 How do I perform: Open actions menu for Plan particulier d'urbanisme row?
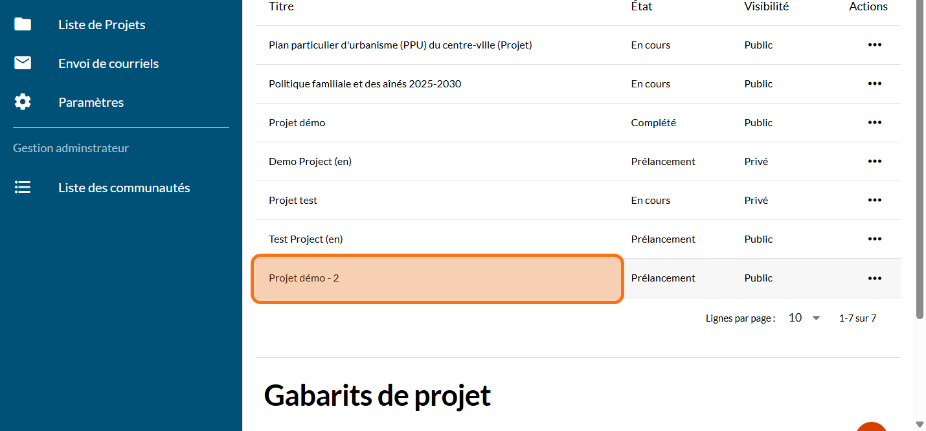[x=874, y=45]
